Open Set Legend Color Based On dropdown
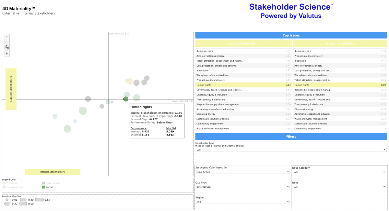Image resolution: width=389 pixels, height=211 pixels. pyautogui.click(x=242, y=172)
